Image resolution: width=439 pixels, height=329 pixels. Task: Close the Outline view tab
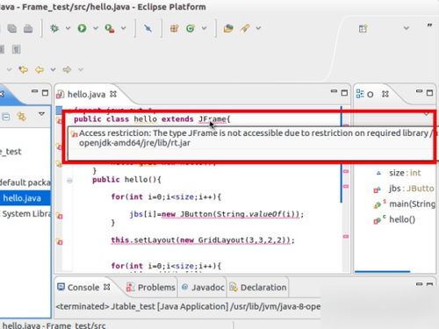tap(385, 94)
